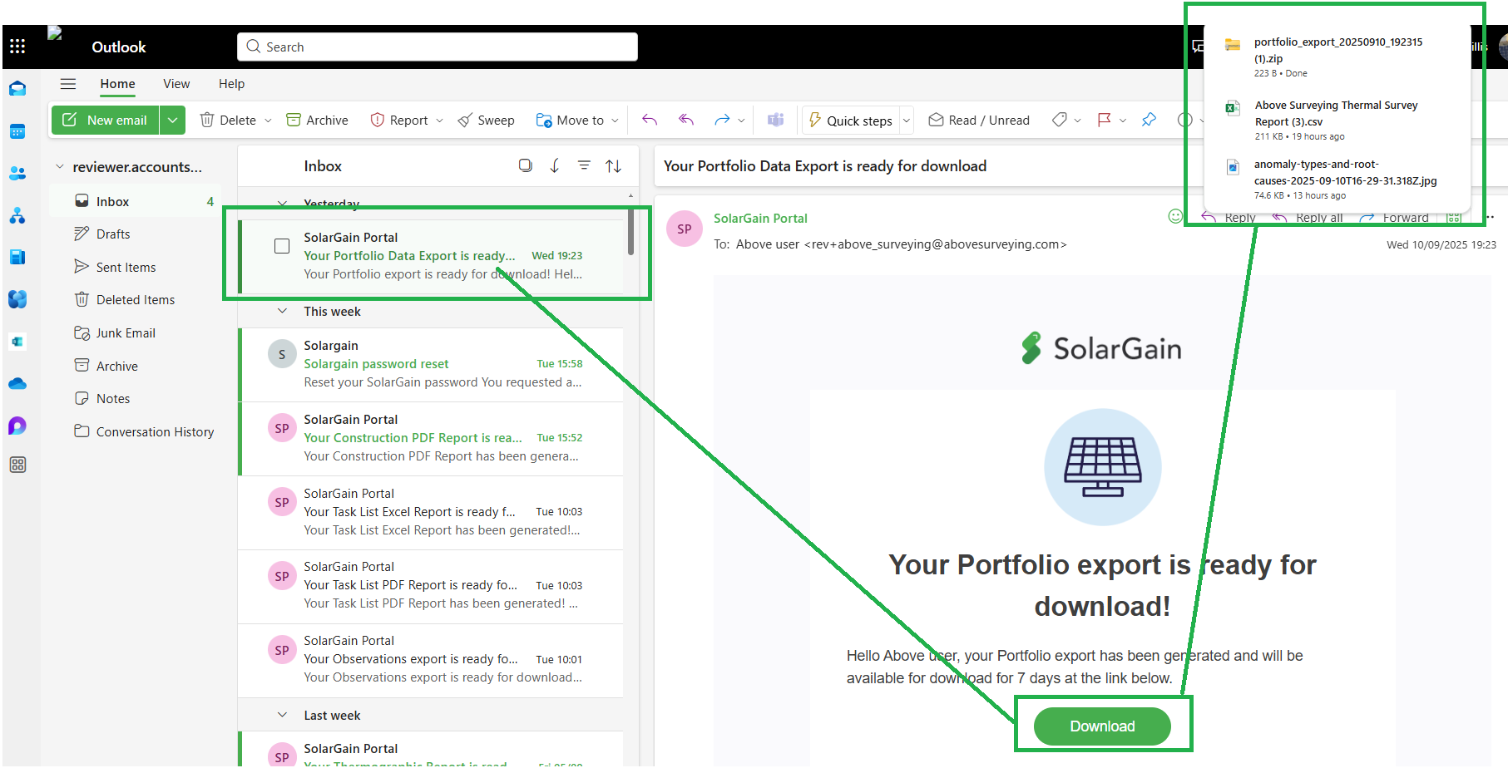Click the Archive button in the ribbon

(317, 121)
